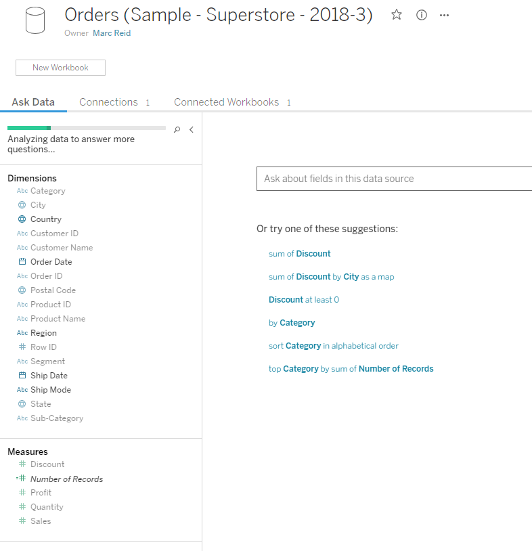Viewport: 532px width, 551px height.
Task: Open the data source details info icon
Action: click(x=422, y=15)
